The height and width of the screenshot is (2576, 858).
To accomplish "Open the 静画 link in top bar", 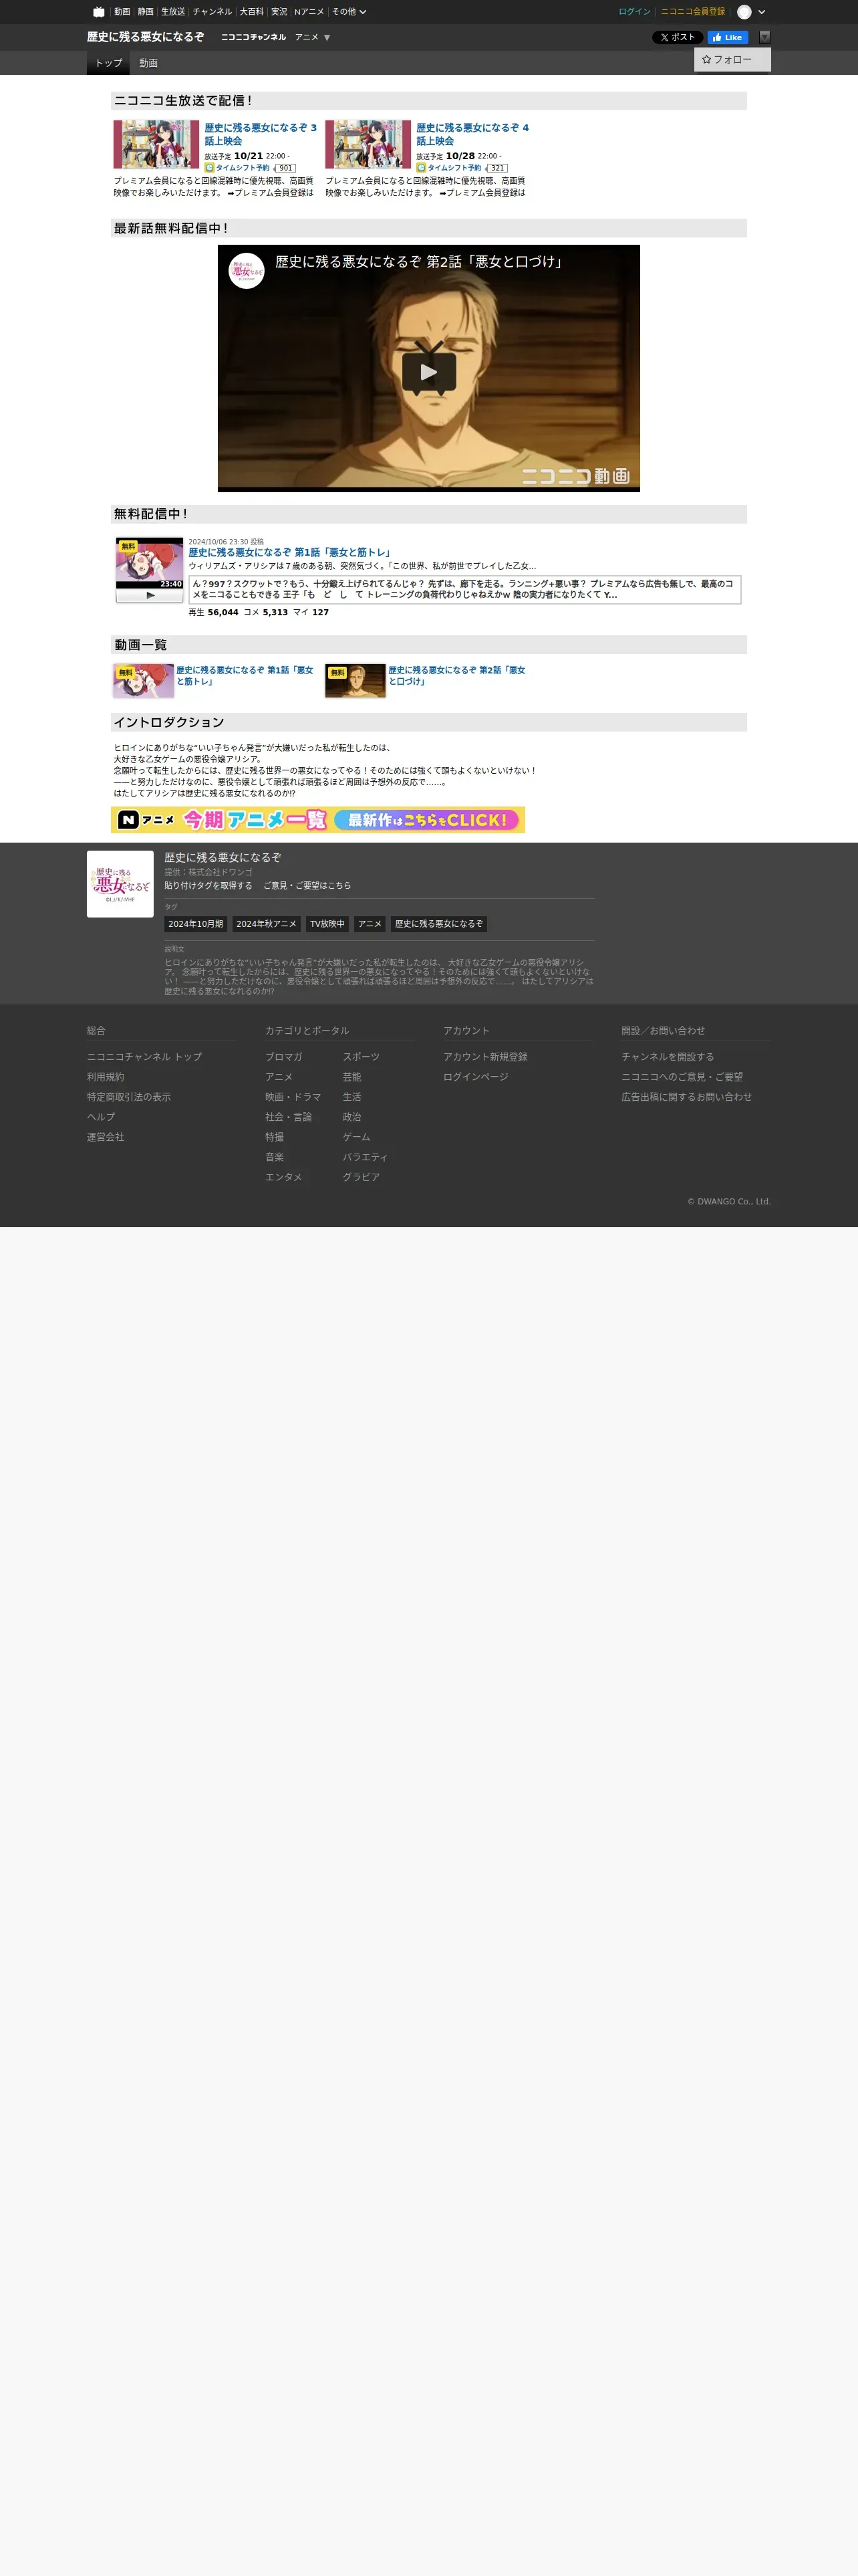I will (x=146, y=12).
